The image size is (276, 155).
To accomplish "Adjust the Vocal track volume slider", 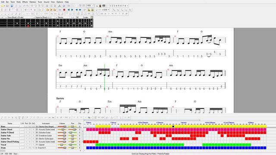I will tap(62, 145).
